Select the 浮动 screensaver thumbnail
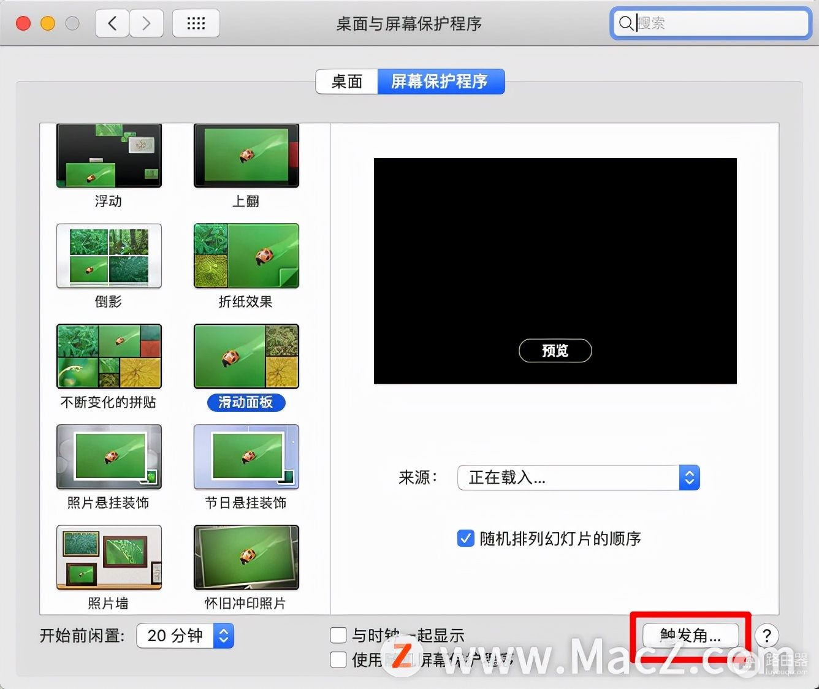Screen dimensions: 819x689 coord(109,156)
